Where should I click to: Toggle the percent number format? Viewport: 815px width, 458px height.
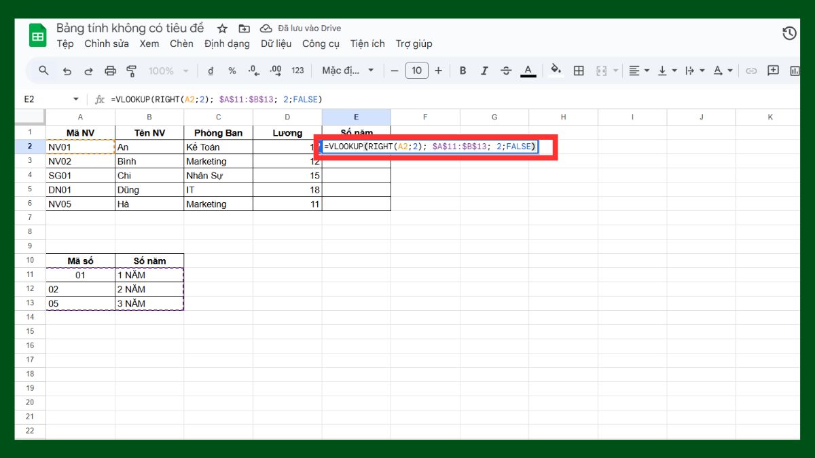[232, 70]
